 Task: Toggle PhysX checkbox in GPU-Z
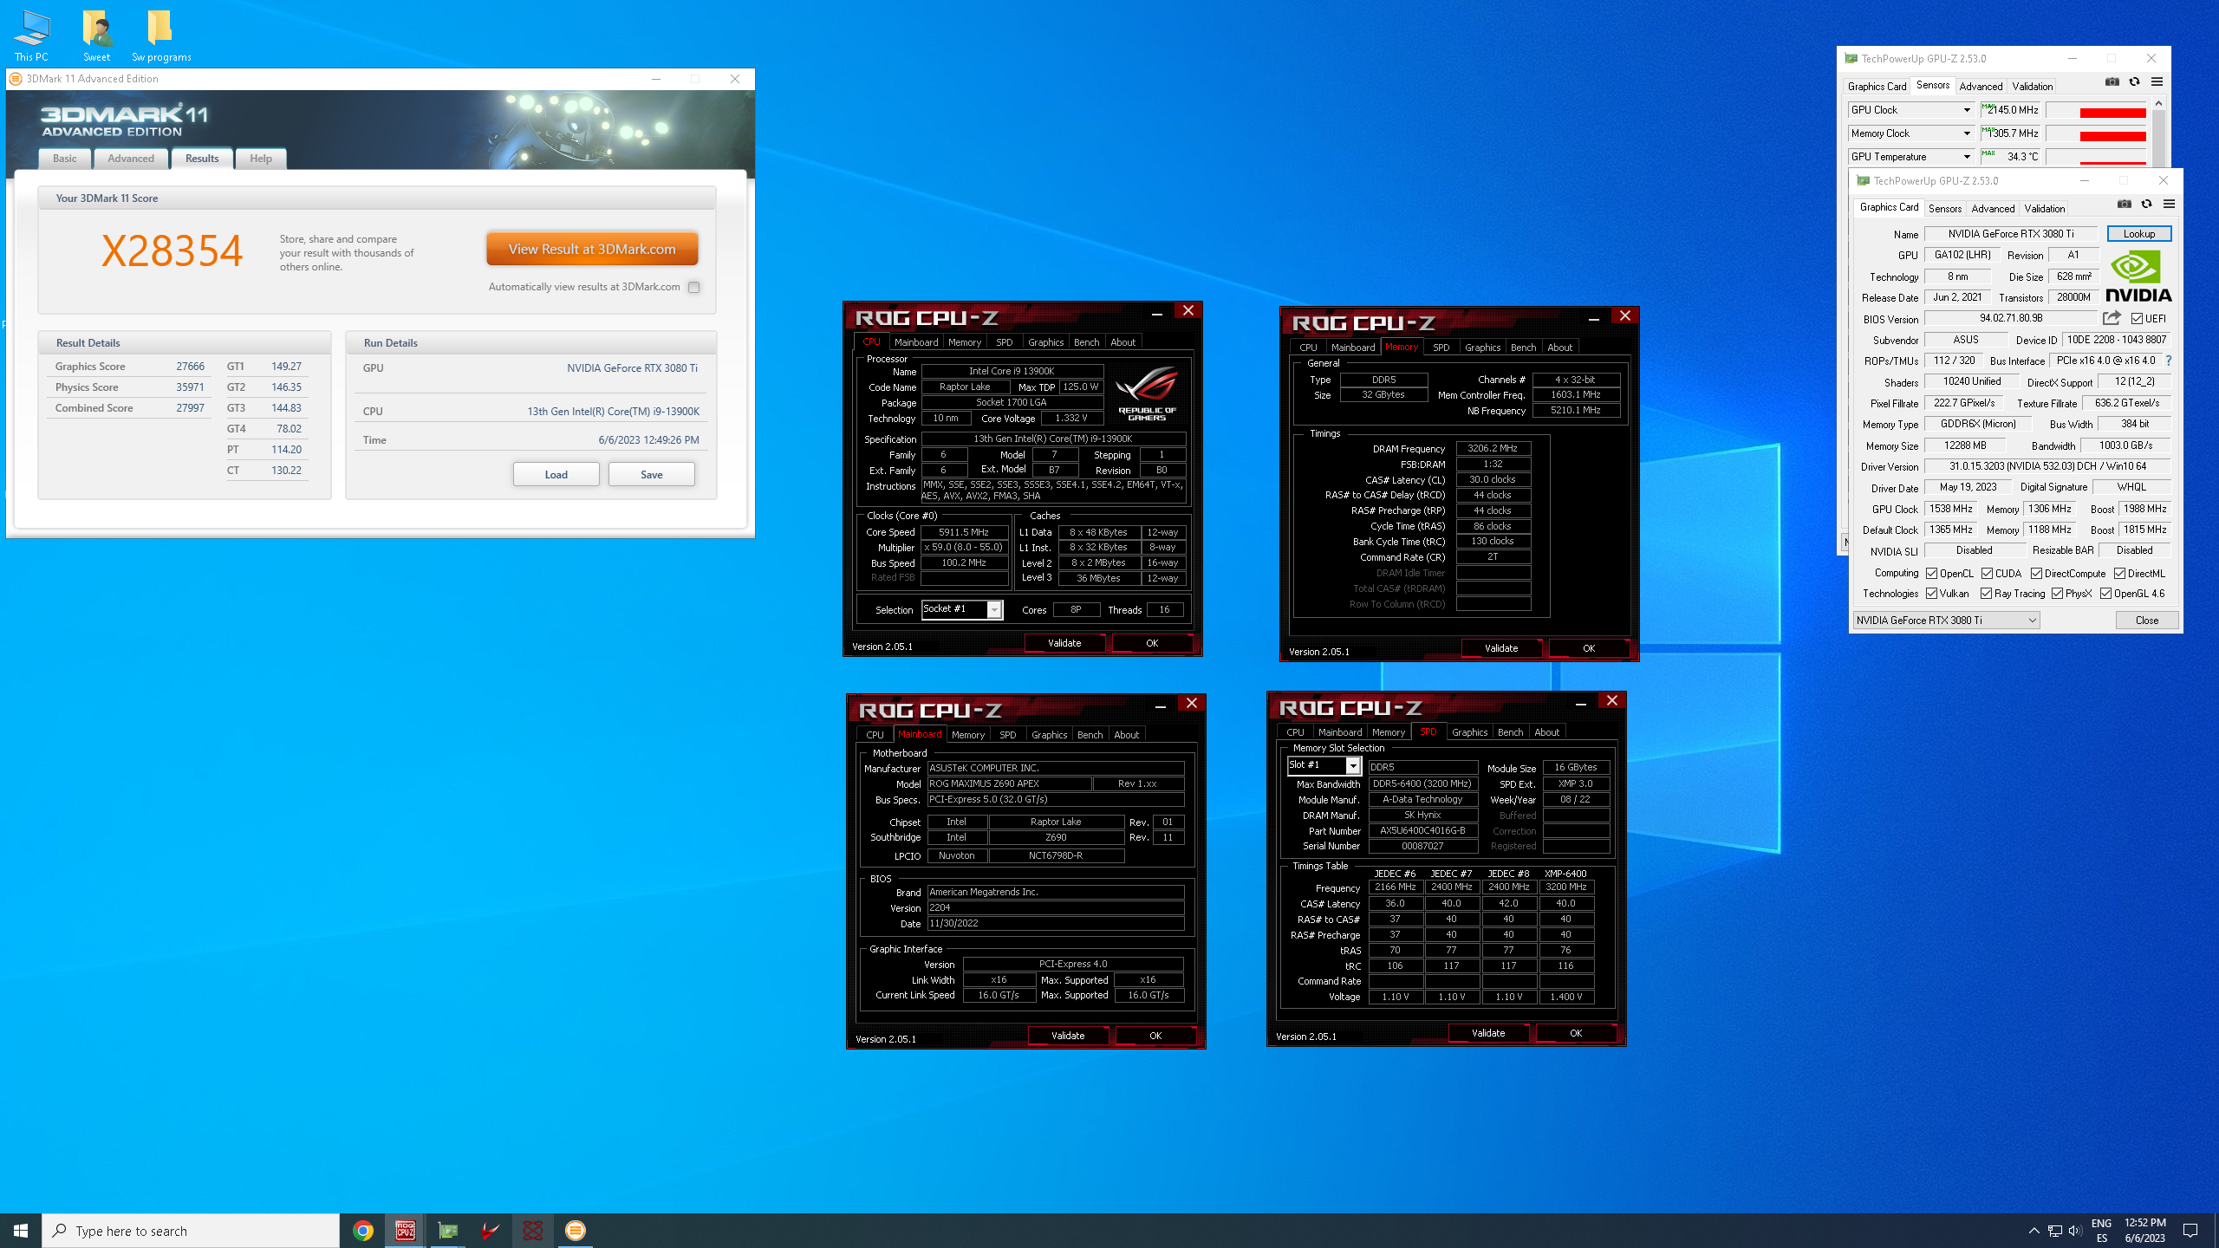click(x=2057, y=594)
